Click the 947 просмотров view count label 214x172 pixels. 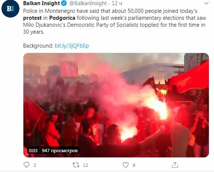pos(60,150)
